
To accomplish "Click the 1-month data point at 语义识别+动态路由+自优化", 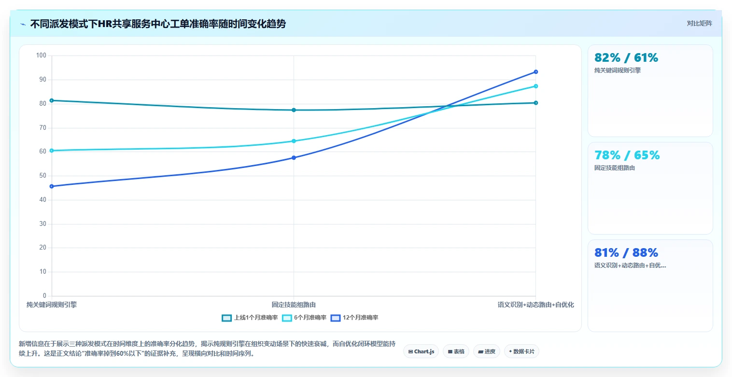I will pos(536,103).
